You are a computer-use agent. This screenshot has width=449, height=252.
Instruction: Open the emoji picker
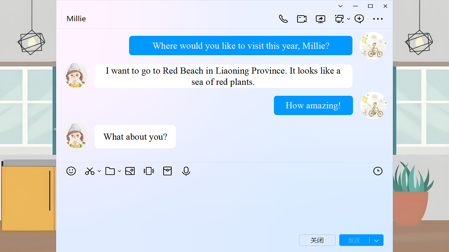[x=71, y=171]
